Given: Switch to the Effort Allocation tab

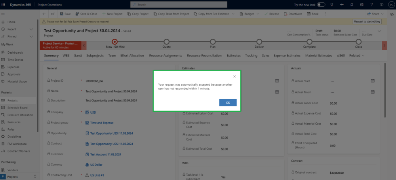Looking at the screenshot, I should pos(132,56).
